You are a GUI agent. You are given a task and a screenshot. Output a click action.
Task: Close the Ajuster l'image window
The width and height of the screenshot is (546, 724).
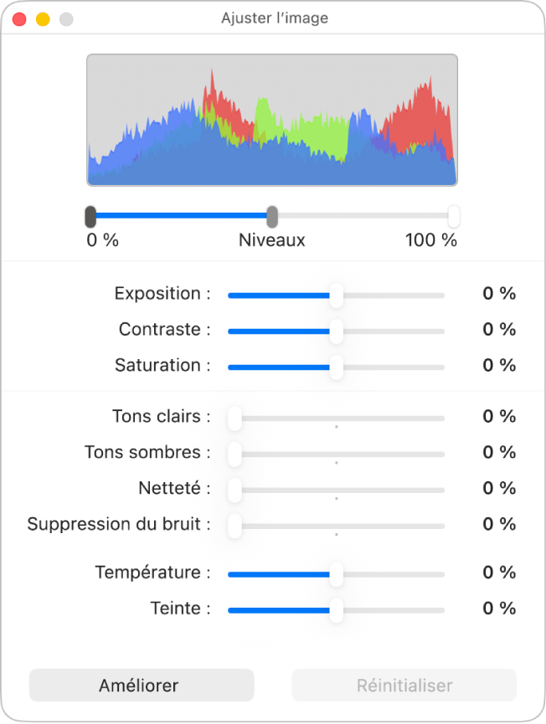(x=19, y=18)
